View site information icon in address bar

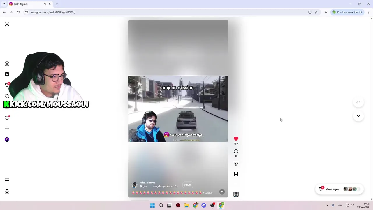pyautogui.click(x=27, y=12)
